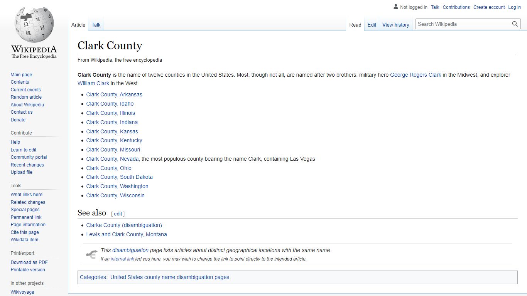Viewport: 527px width, 296px height.
Task: Open United States county name disambiguation pages
Action: (x=170, y=277)
